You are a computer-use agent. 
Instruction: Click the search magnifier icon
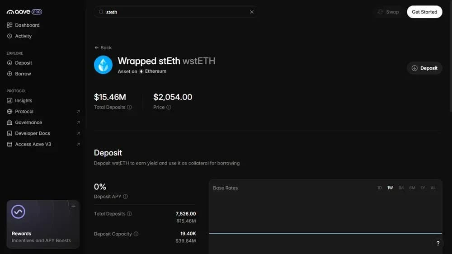(x=101, y=12)
